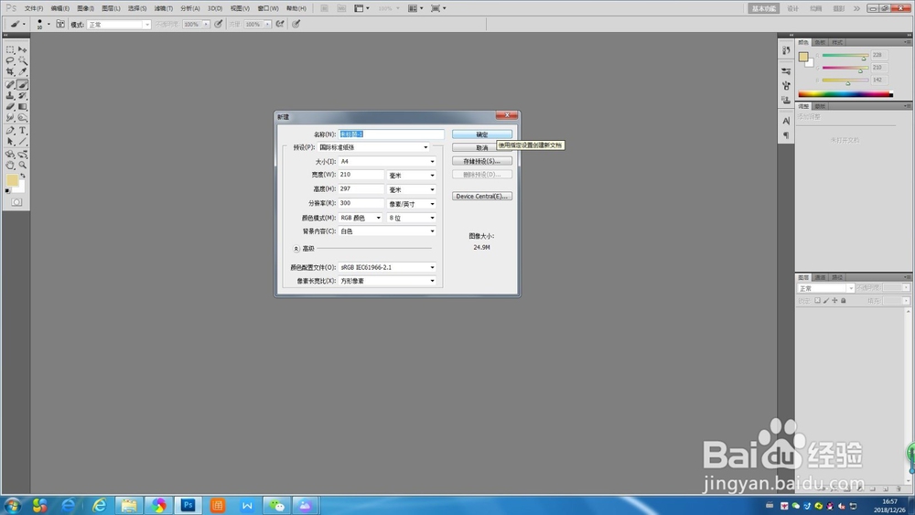Open the RGB color mode dropdown
Viewport: 915px width, 515px height.
tap(361, 218)
